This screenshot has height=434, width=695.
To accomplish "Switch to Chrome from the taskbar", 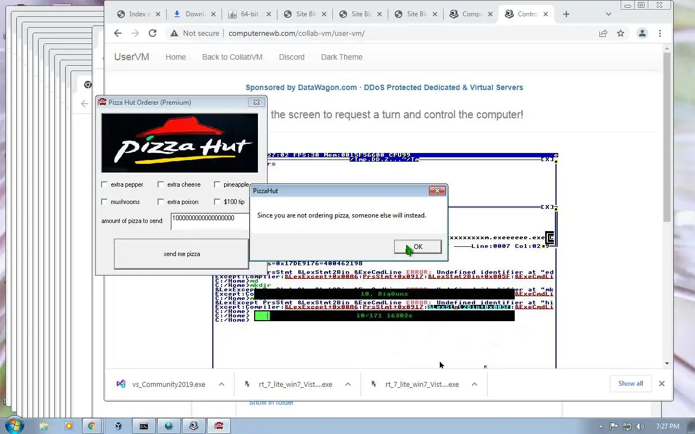I will pyautogui.click(x=91, y=426).
